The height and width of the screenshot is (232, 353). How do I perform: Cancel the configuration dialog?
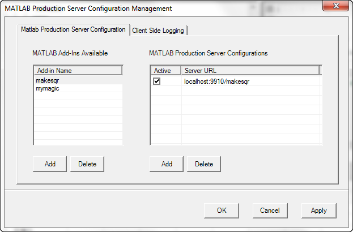pyautogui.click(x=270, y=210)
